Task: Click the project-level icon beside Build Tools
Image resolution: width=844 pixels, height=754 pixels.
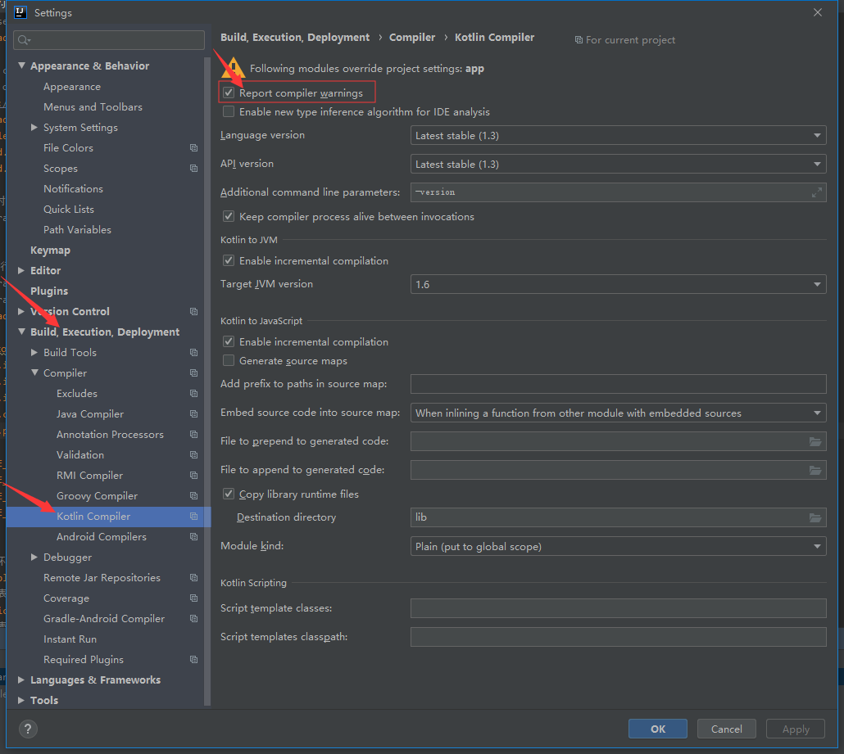Action: pyautogui.click(x=193, y=352)
